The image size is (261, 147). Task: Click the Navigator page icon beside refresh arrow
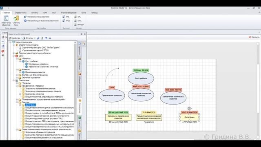point(42,38)
